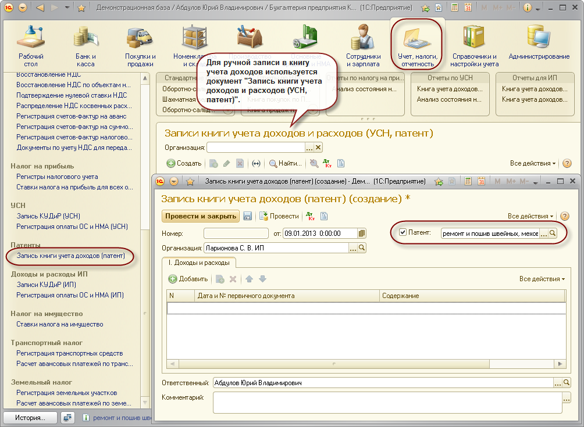Select the I. Доходы и расходы tab
584x427 pixels.
point(199,263)
